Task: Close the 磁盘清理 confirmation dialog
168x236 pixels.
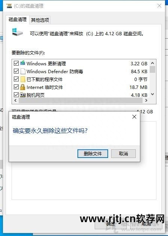Action: pyautogui.click(x=134, y=117)
